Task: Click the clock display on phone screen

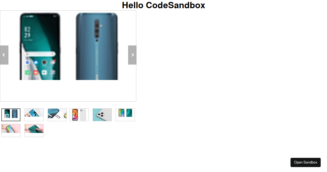Action: coord(27,32)
